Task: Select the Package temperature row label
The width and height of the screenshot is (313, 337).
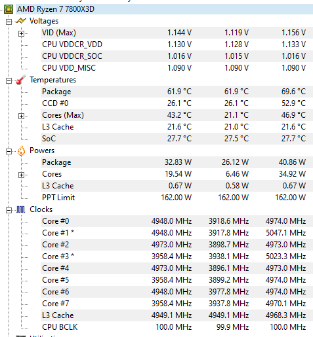Action: pyautogui.click(x=56, y=92)
